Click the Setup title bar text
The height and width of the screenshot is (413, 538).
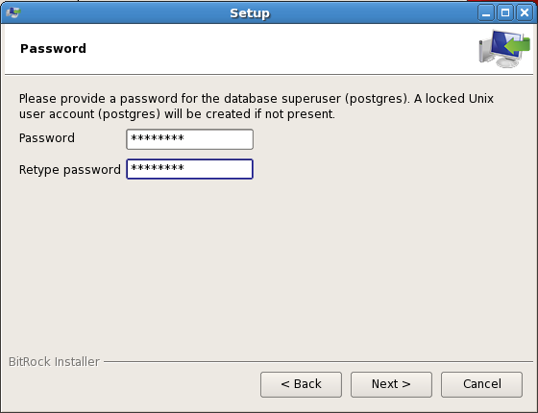point(250,13)
